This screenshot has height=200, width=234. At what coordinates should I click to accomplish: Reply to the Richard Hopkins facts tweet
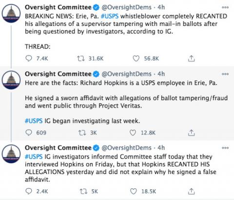(x=29, y=133)
